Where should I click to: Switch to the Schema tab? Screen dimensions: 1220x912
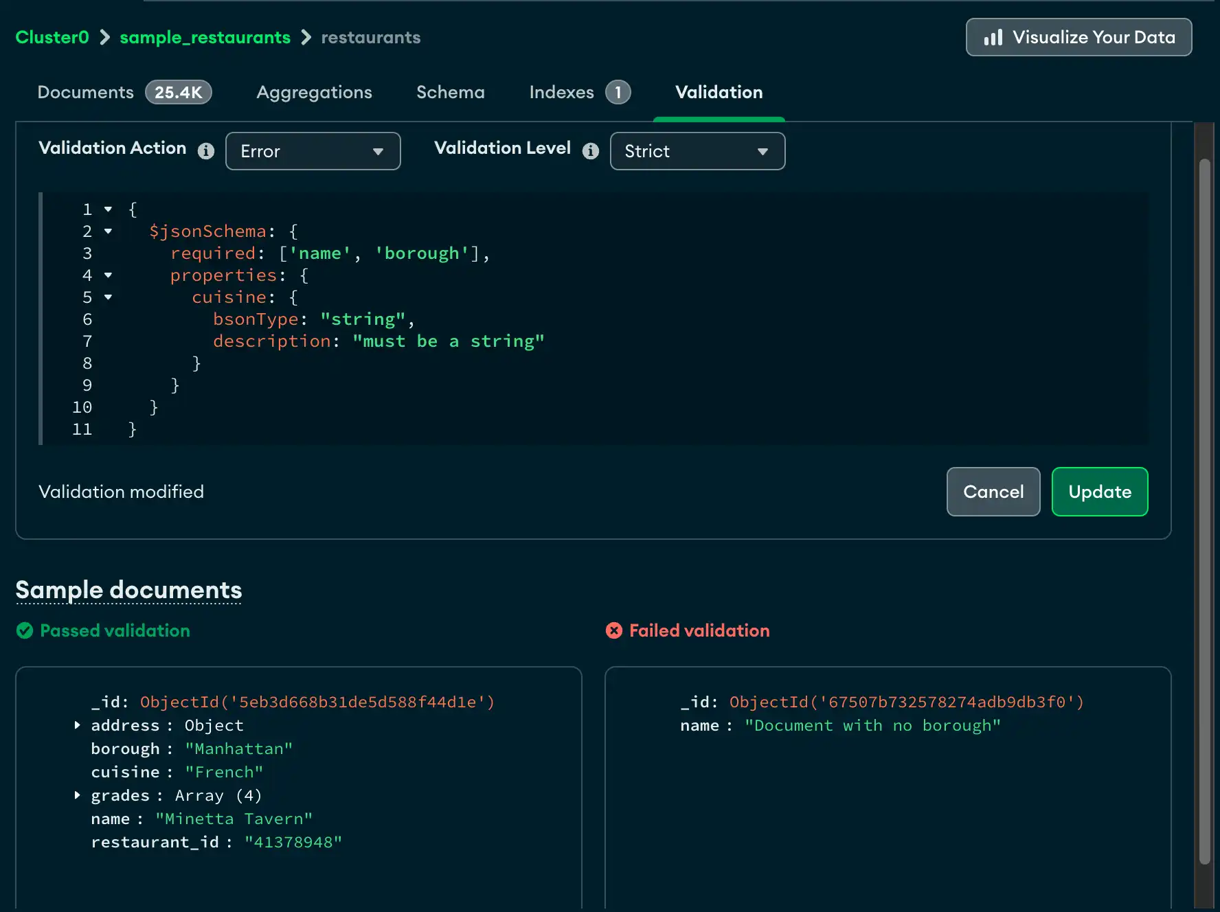click(x=450, y=92)
